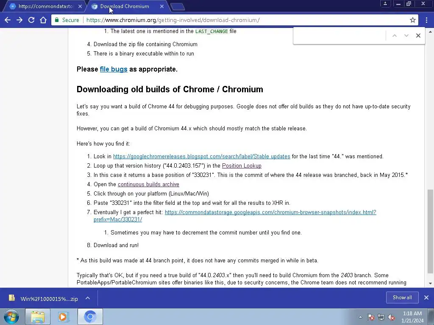Close the commondatastorage tab

coord(80,6)
